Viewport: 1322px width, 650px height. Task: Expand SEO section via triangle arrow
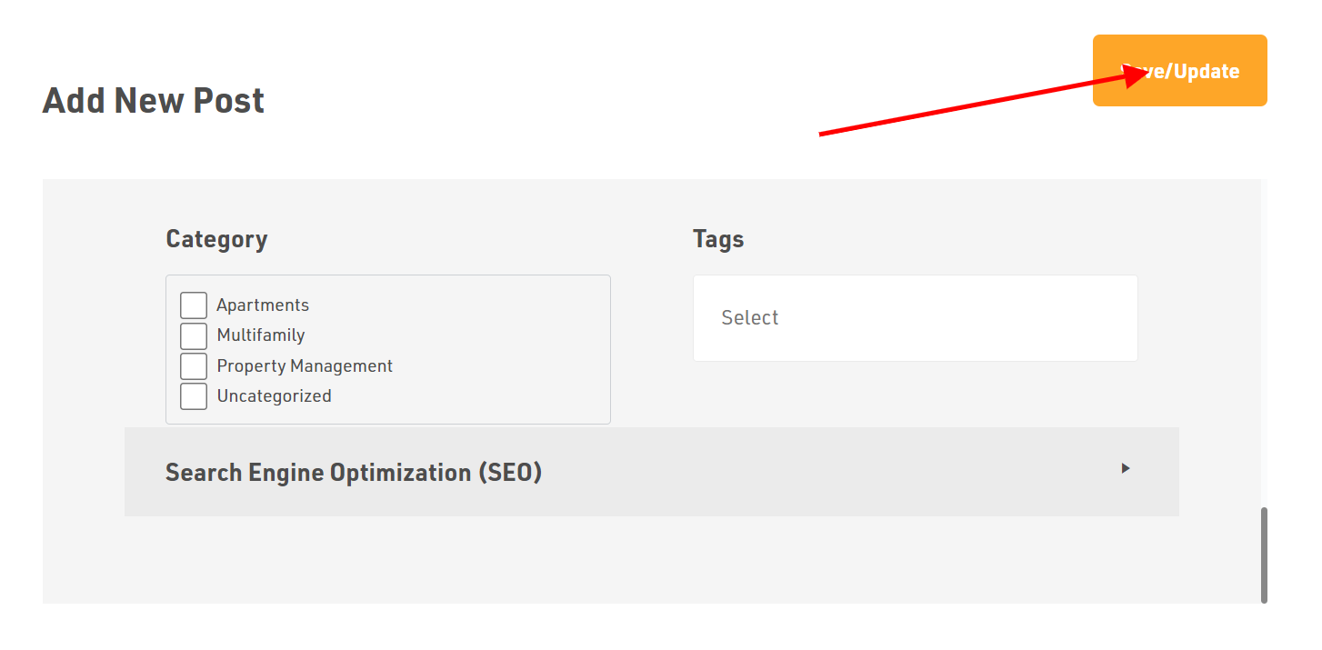pyautogui.click(x=1126, y=468)
